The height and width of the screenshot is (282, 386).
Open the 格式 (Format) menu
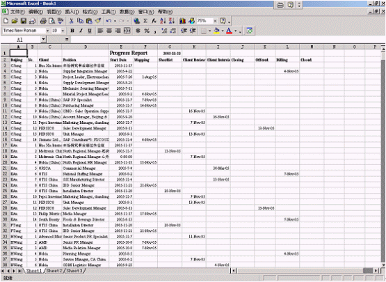click(x=90, y=12)
